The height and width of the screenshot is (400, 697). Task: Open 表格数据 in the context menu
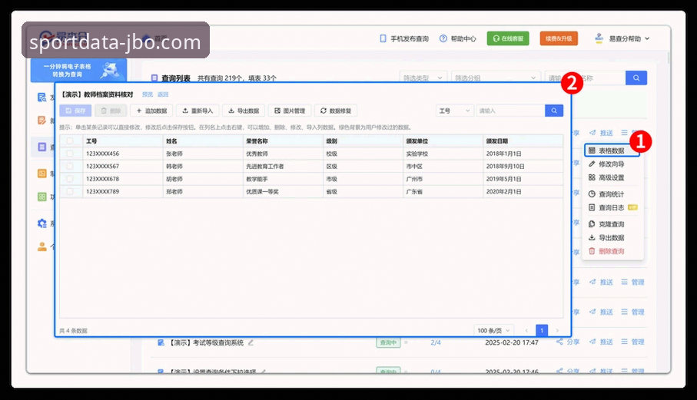612,150
